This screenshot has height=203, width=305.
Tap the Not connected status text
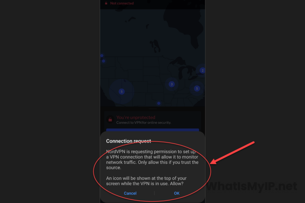(122, 3)
